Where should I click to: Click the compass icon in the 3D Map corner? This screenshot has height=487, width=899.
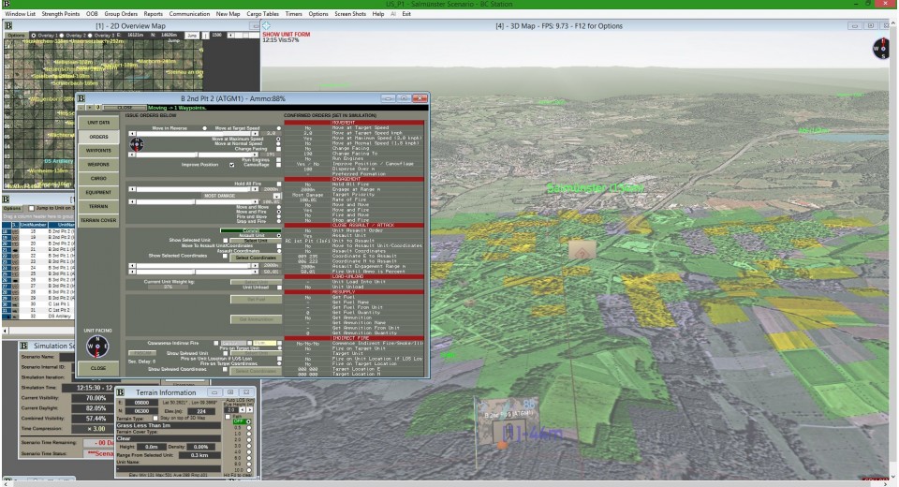[880, 49]
